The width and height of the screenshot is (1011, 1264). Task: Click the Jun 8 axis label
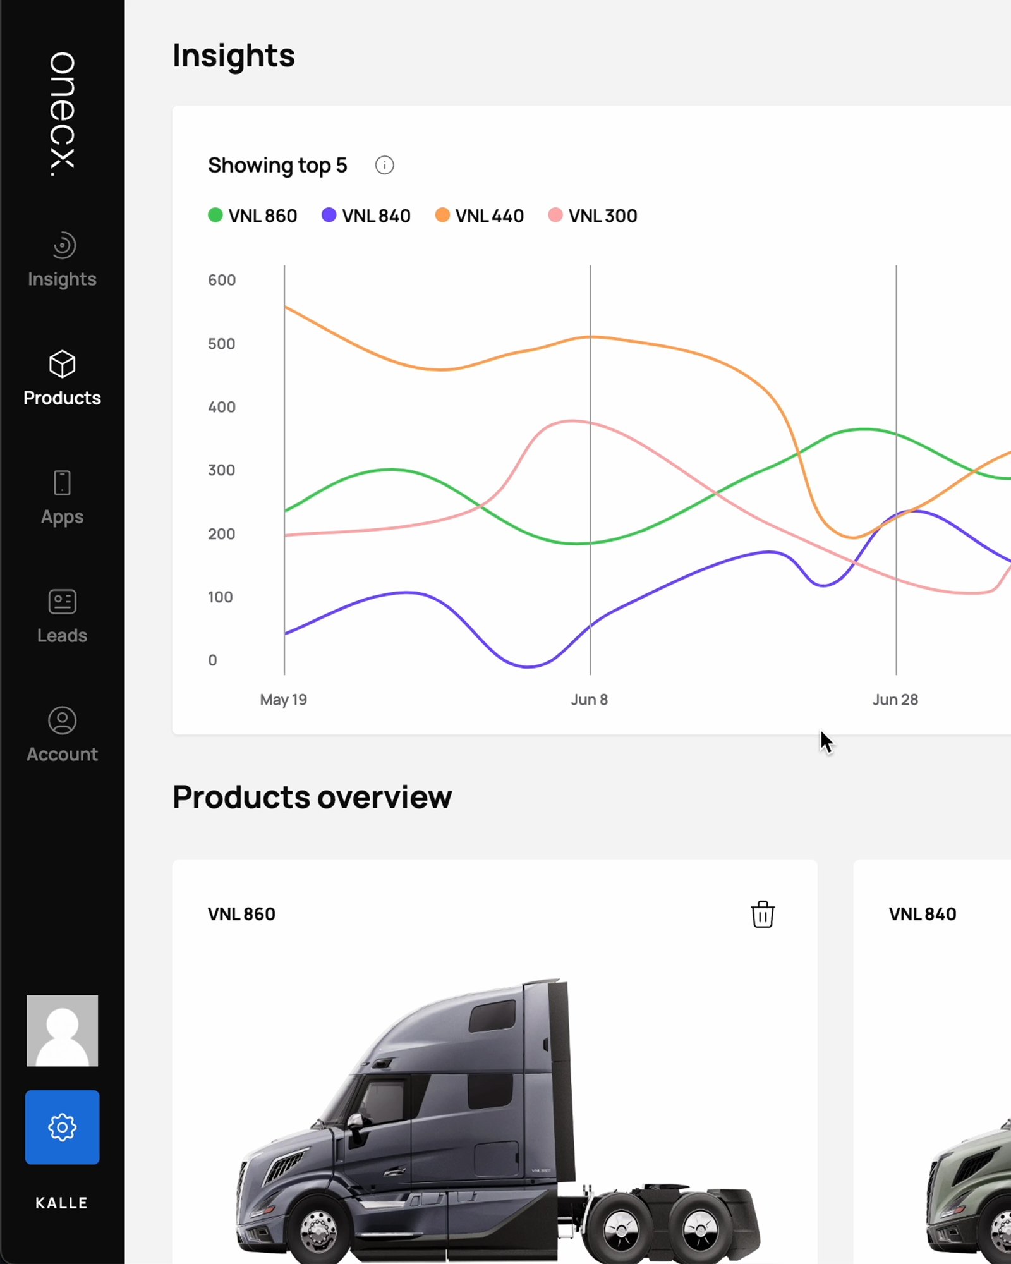tap(590, 700)
